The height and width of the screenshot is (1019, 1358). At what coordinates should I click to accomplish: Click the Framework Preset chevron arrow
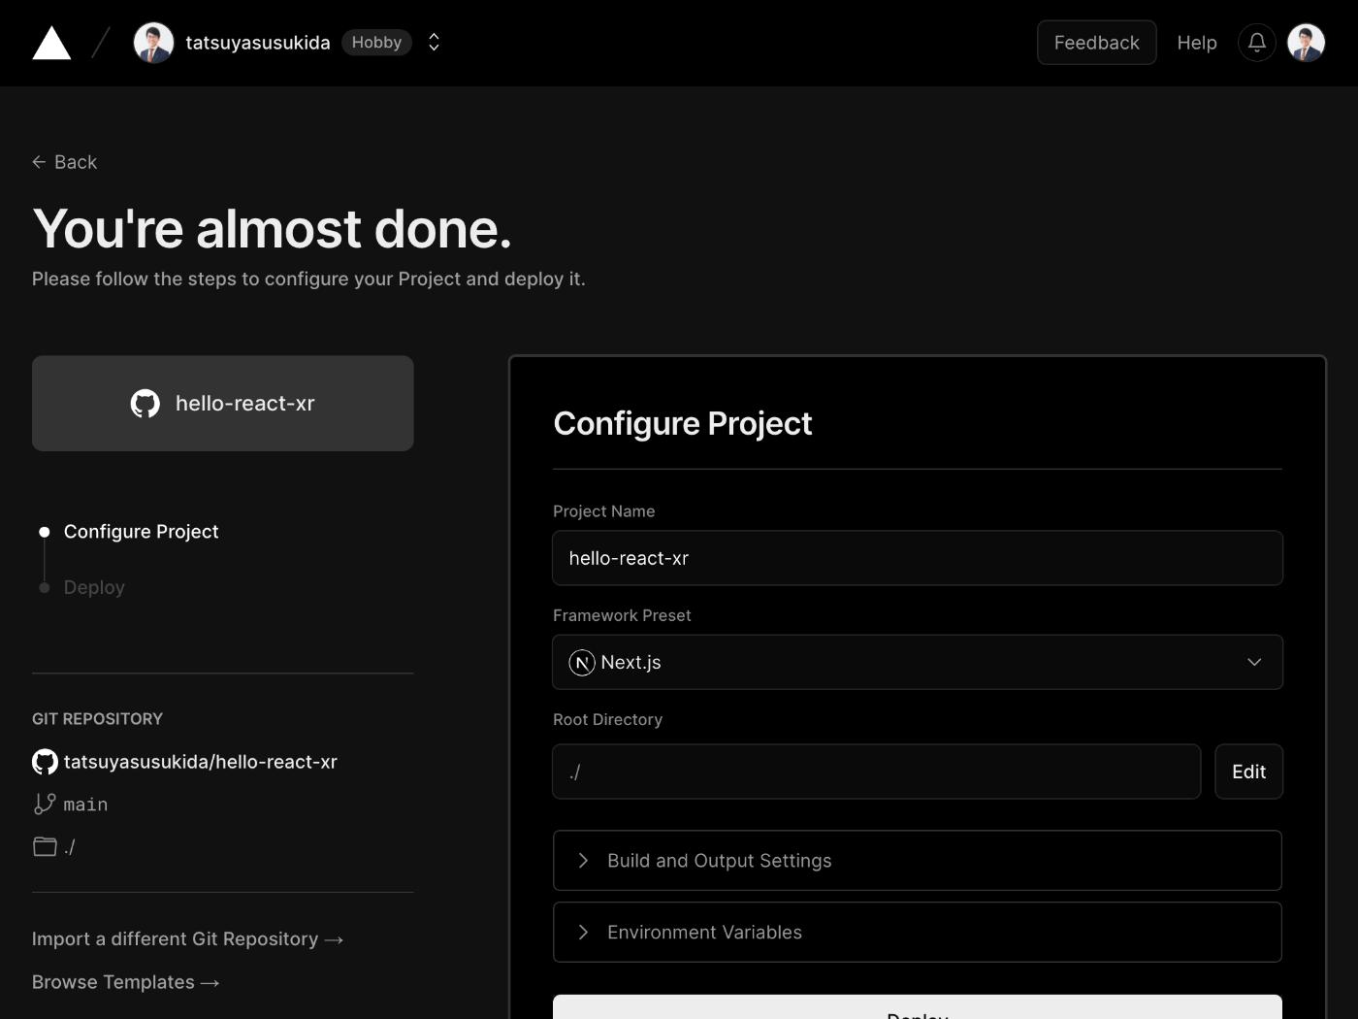(x=1254, y=662)
